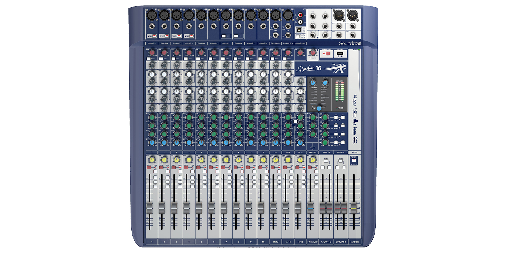The width and height of the screenshot is (507, 253).
Task: Click the blue FX Type selector knob
Action: [x=319, y=108]
